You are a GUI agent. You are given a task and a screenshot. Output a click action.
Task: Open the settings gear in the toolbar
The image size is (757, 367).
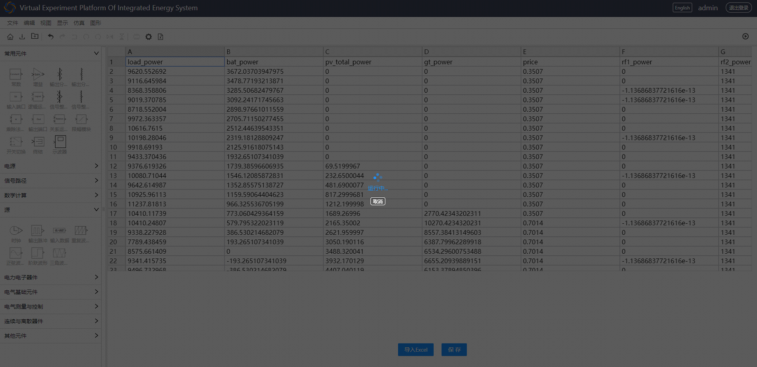[149, 37]
